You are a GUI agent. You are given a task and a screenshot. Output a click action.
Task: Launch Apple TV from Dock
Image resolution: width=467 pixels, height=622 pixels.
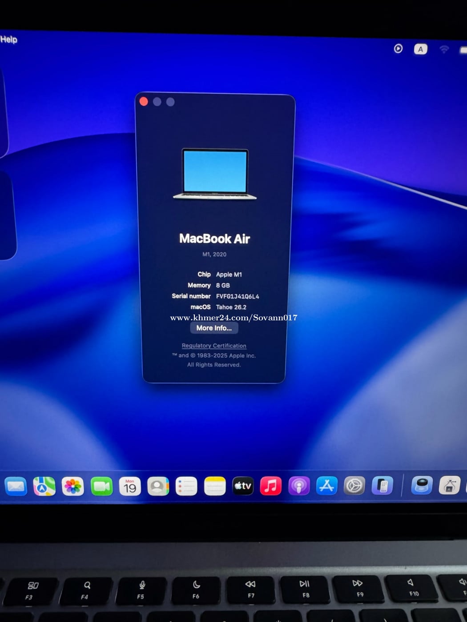point(243,486)
